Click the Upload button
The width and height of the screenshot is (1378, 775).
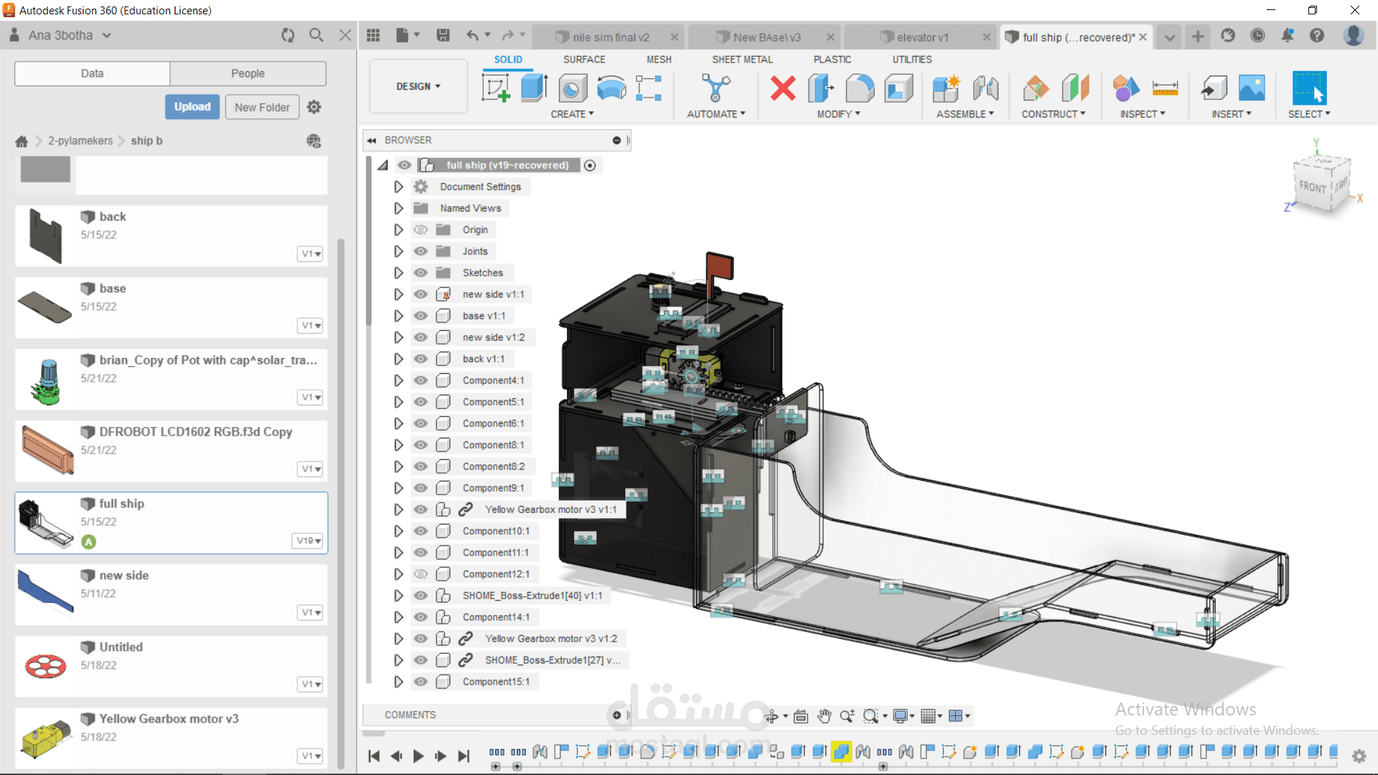[192, 107]
